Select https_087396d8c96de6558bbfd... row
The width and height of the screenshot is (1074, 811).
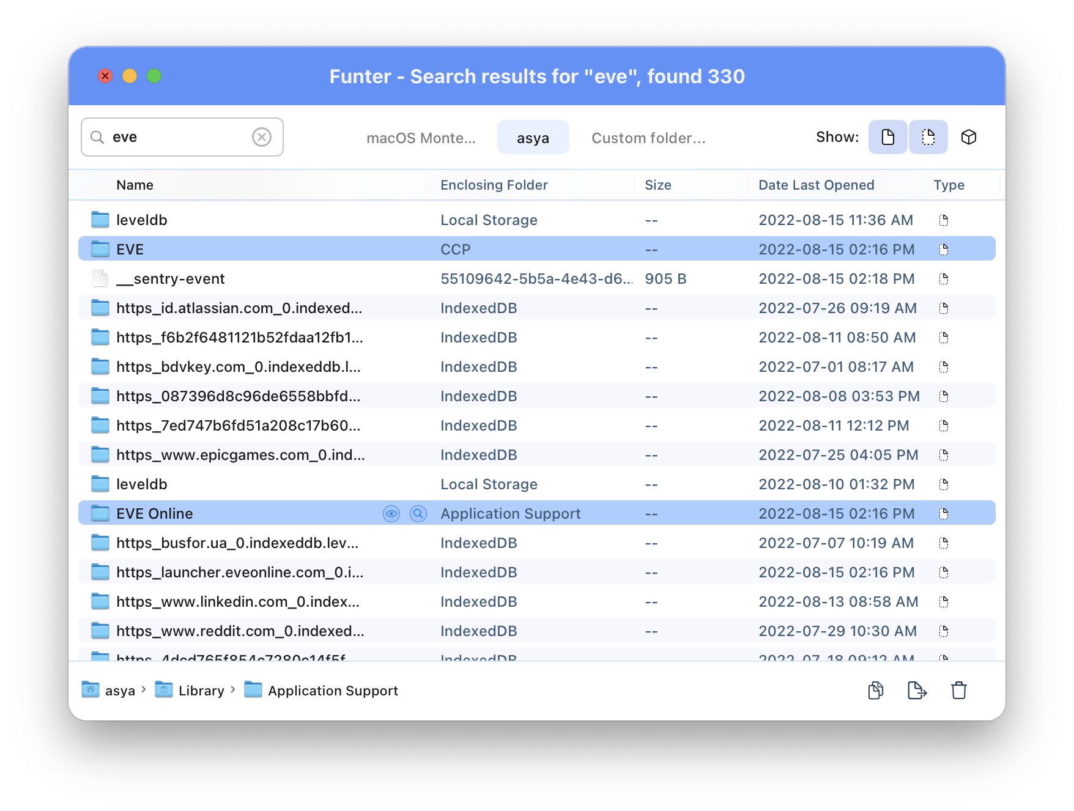537,396
